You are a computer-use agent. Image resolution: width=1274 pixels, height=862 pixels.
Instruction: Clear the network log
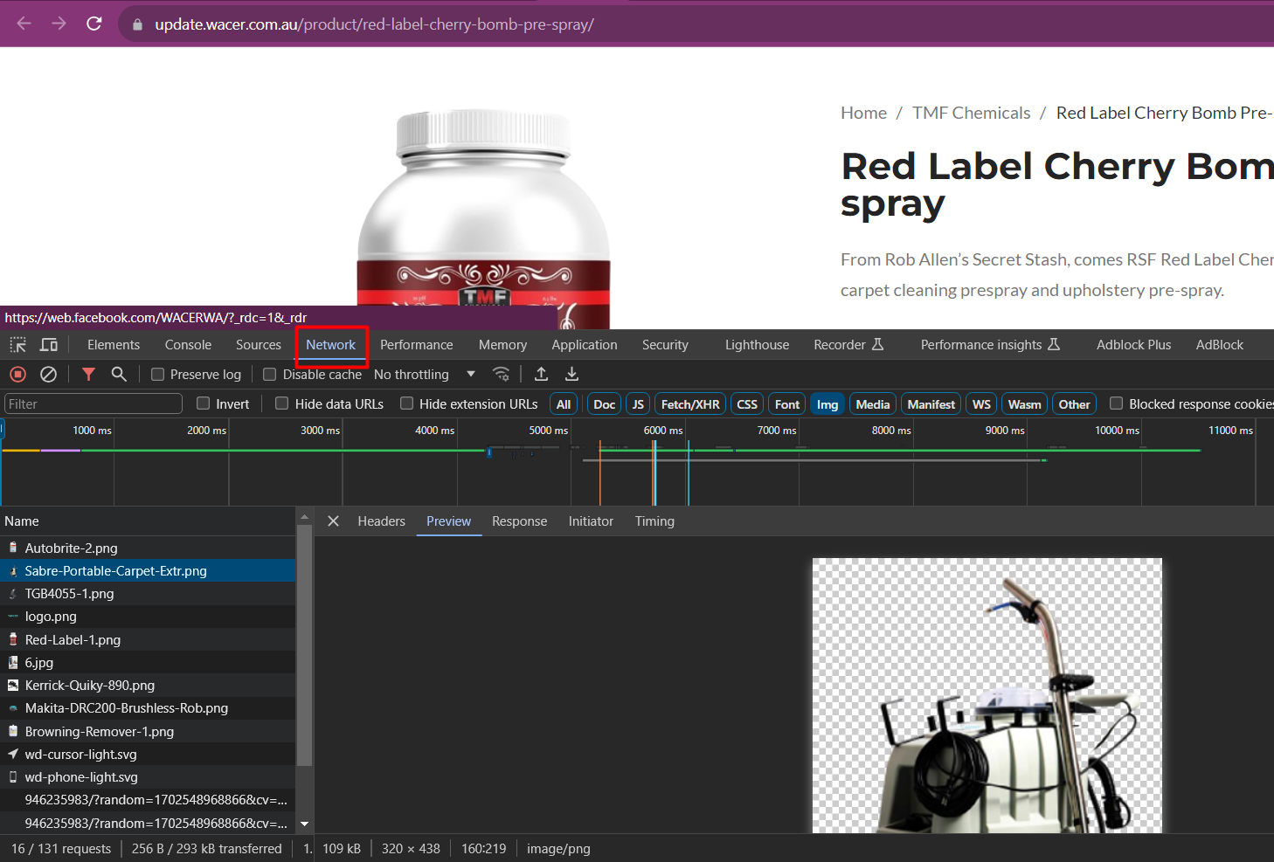coord(49,374)
